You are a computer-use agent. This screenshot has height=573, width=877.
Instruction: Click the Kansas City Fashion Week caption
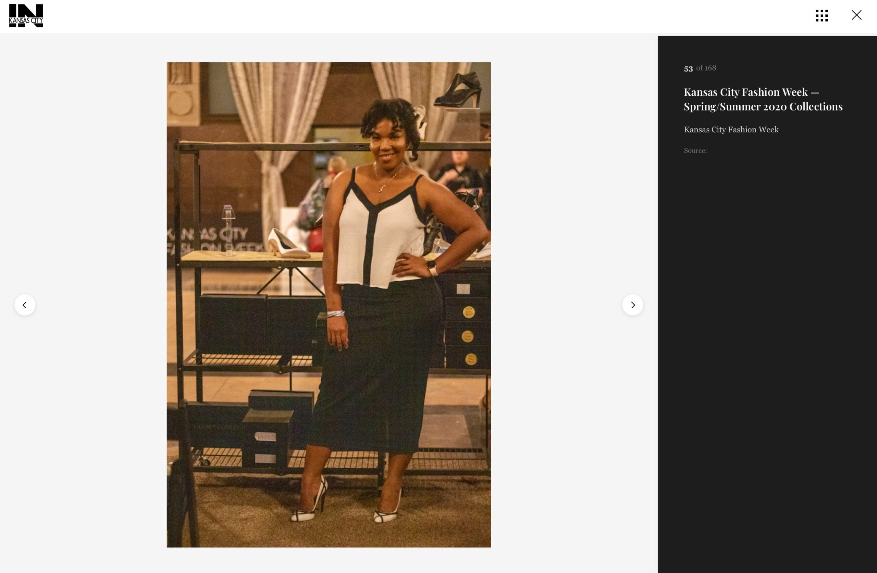(x=731, y=130)
